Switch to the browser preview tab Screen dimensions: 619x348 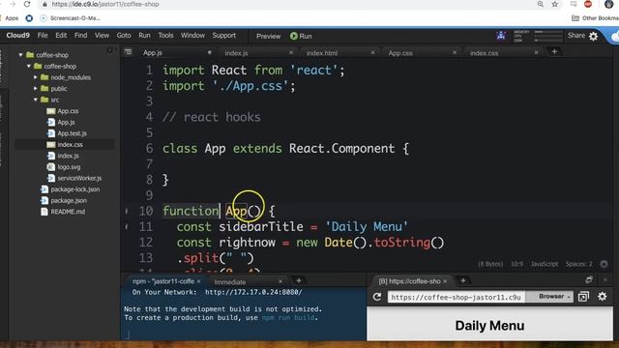409,281
